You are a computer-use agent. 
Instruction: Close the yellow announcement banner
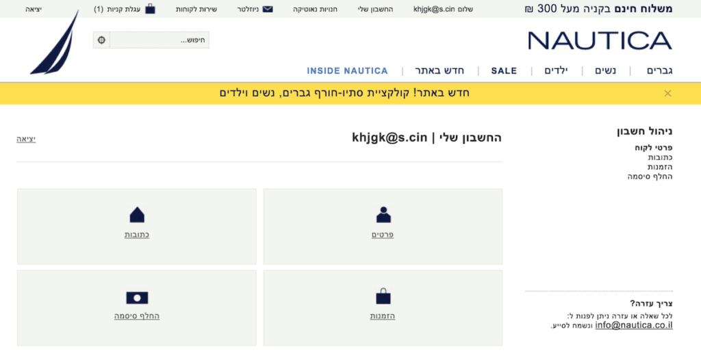[667, 93]
